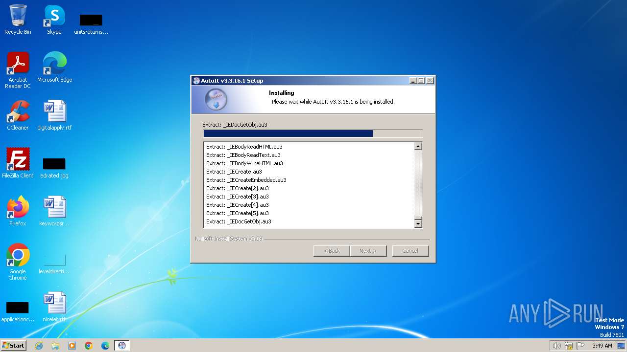
Task: Open CCleaner desktop shortcut
Action: pos(18,115)
